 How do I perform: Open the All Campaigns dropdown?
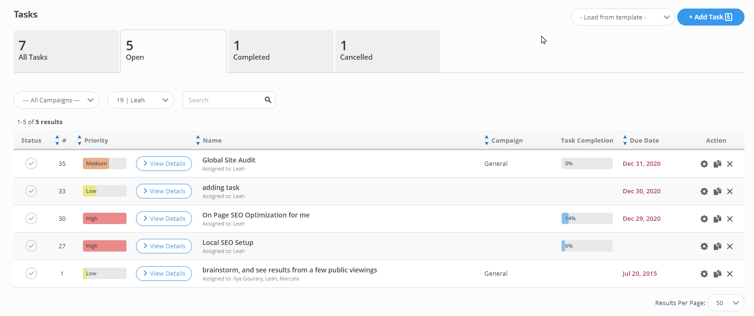click(56, 100)
